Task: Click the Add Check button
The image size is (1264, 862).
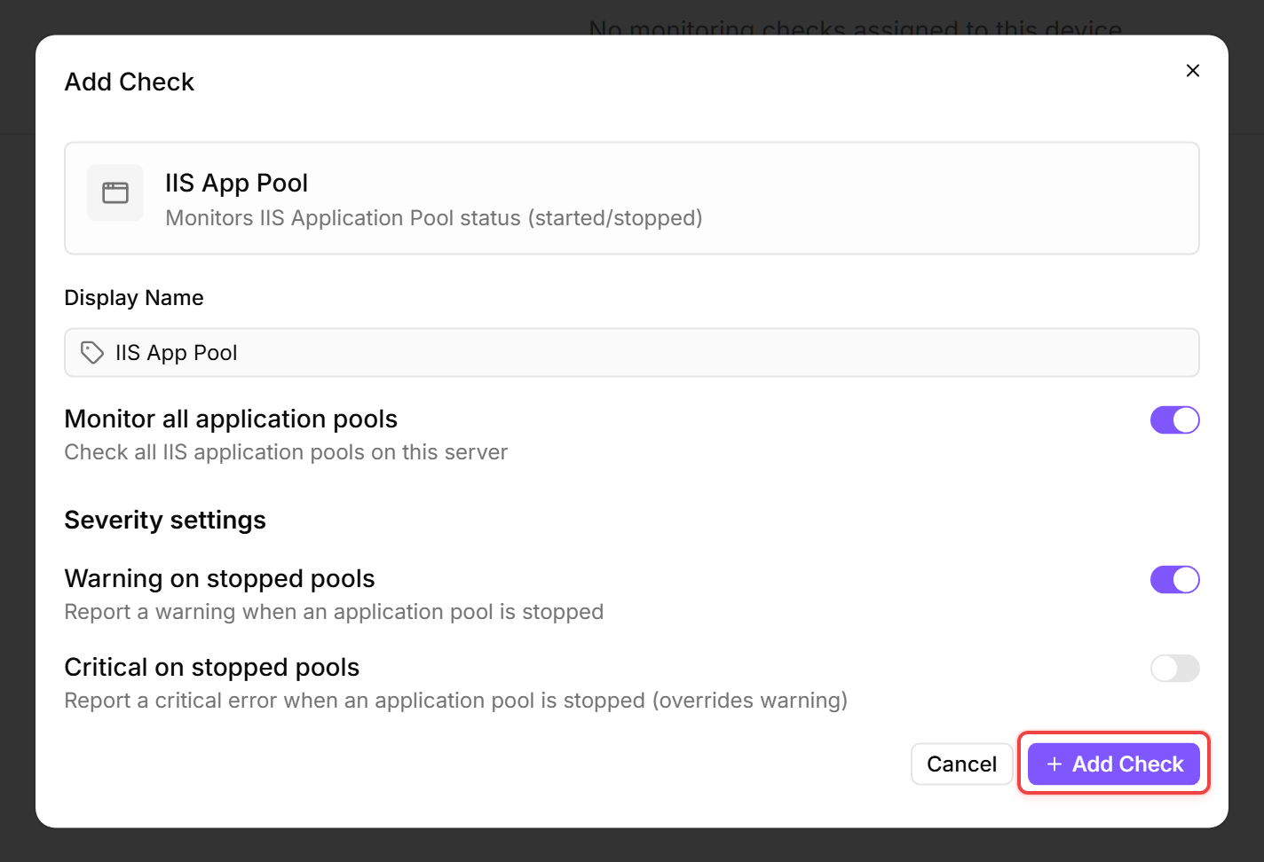Action: click(x=1114, y=764)
